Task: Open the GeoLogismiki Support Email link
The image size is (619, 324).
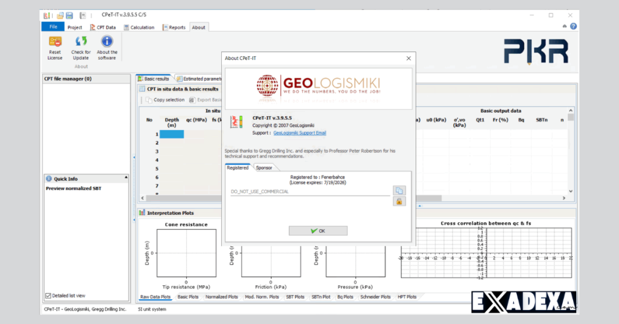Action: point(300,133)
